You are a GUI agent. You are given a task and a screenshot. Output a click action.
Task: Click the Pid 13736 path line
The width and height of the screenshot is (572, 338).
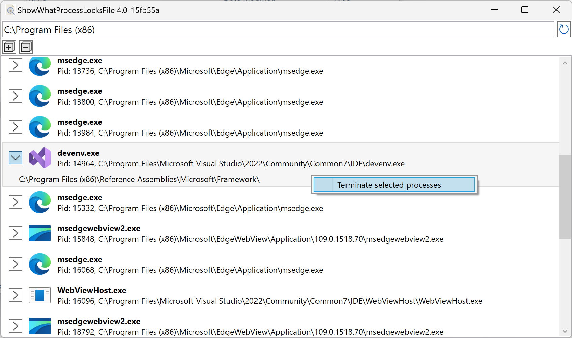[x=190, y=71]
